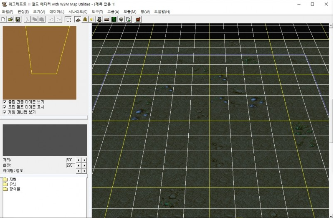
Task: Activate the dashed selection brush tool
Action: pos(68,20)
